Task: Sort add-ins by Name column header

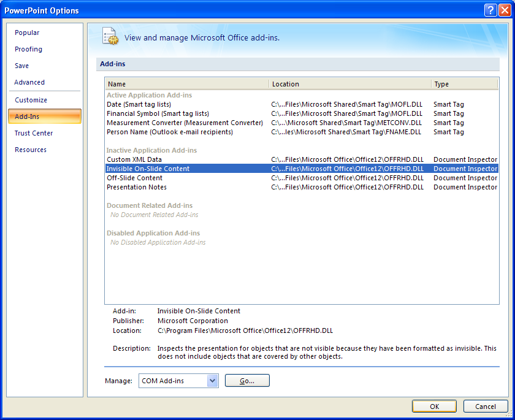Action: pyautogui.click(x=187, y=84)
